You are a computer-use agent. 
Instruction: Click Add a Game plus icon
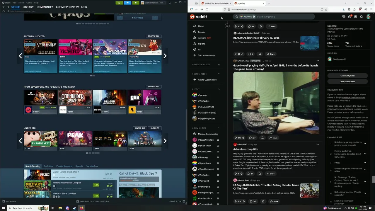pyautogui.click(x=4, y=201)
